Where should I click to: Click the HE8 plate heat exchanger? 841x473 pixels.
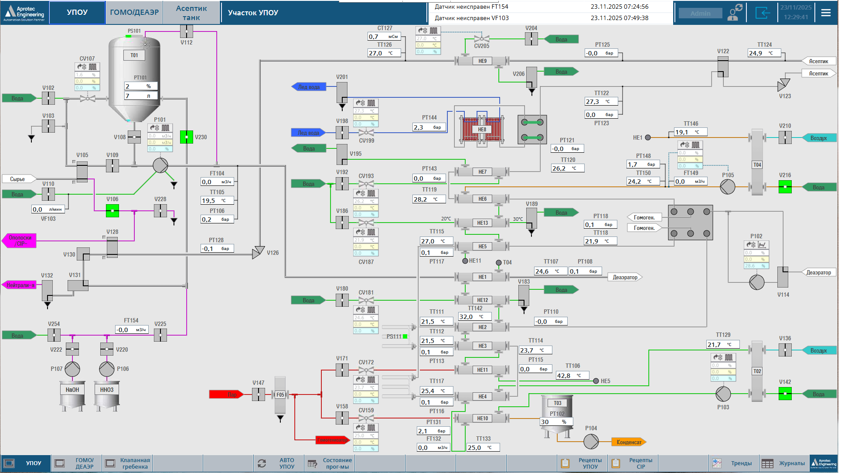(481, 129)
